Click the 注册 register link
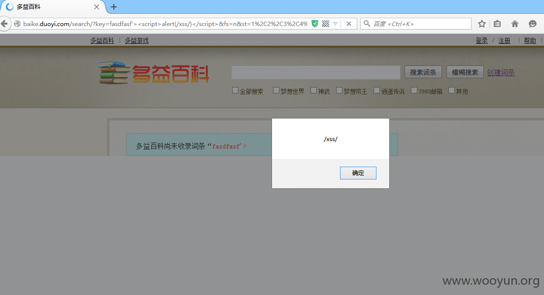This screenshot has height=295, width=544. (x=504, y=40)
